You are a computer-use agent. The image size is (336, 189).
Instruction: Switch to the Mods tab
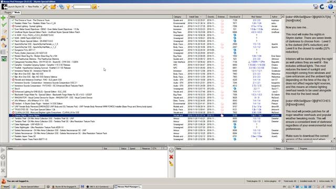pyautogui.click(x=17, y=13)
